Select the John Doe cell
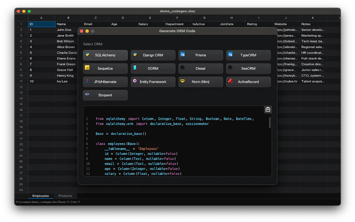The height and width of the screenshot is (222, 355). (x=67, y=30)
